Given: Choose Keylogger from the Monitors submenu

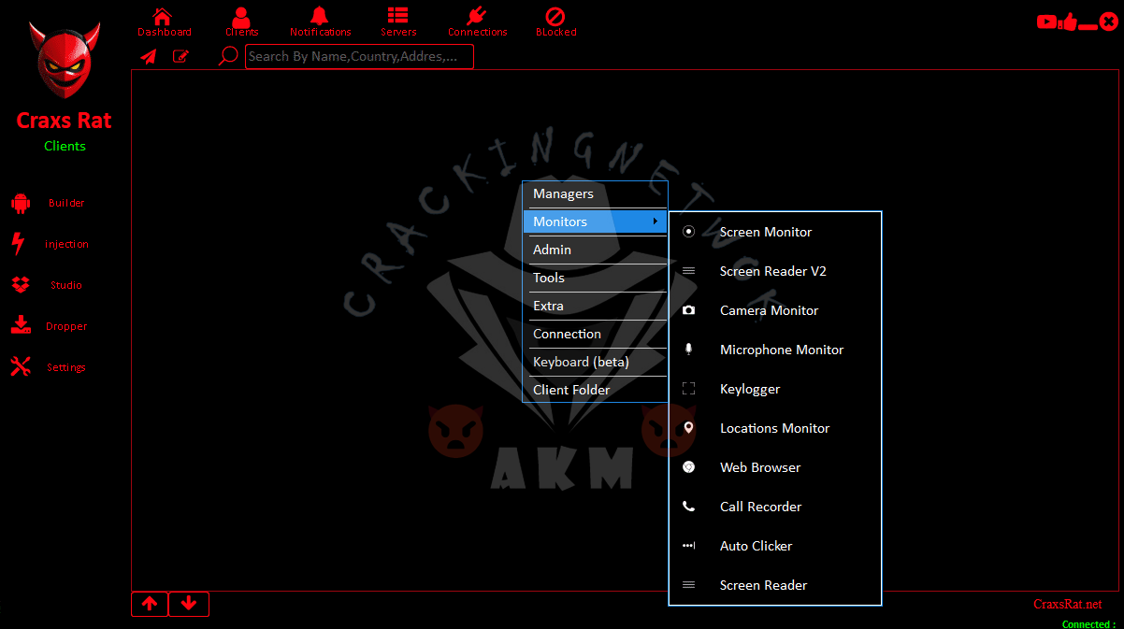Looking at the screenshot, I should pos(775,389).
